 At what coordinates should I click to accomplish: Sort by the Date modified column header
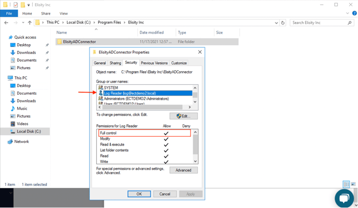(x=151, y=33)
